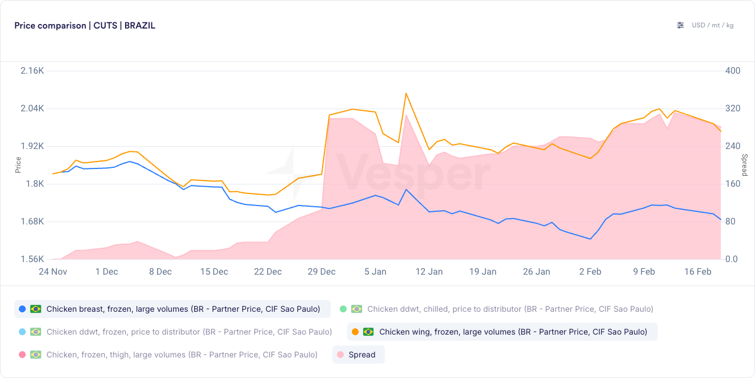
Task: Open the chart settings sliders icon
Action: click(680, 25)
